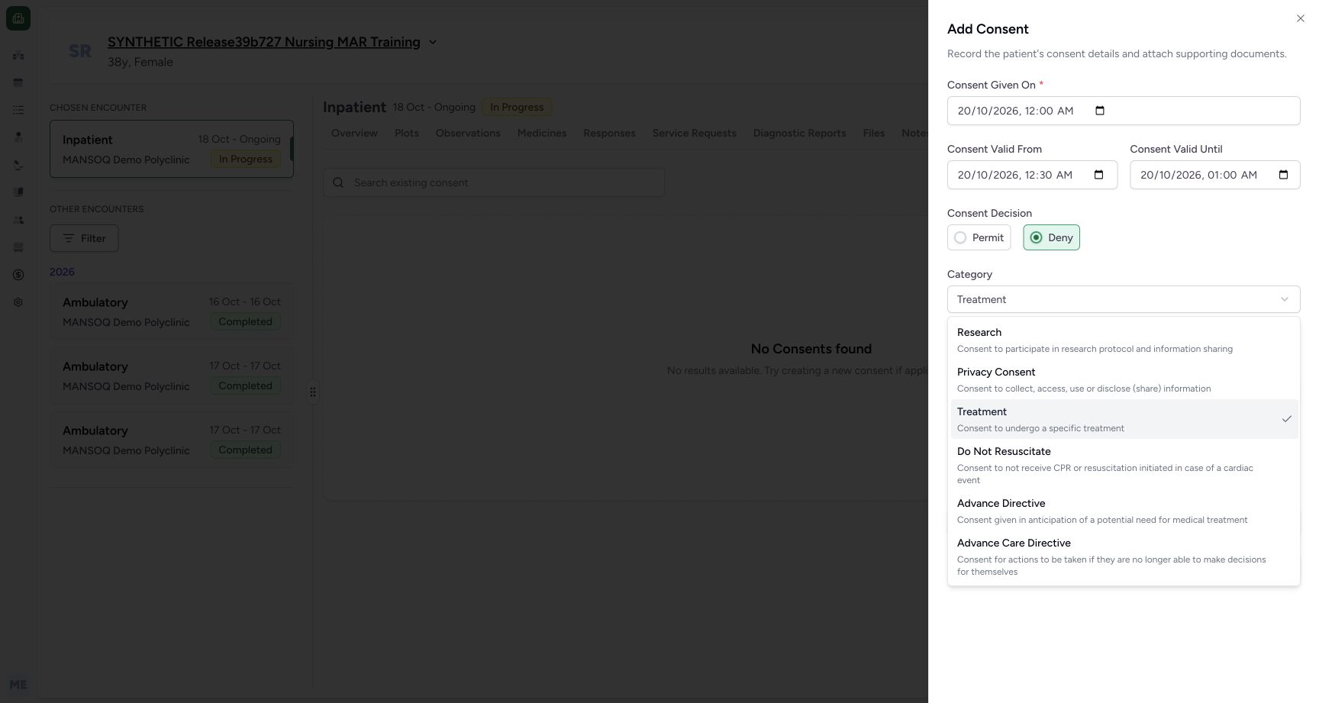Open the settings gear icon in sidebar

18,302
